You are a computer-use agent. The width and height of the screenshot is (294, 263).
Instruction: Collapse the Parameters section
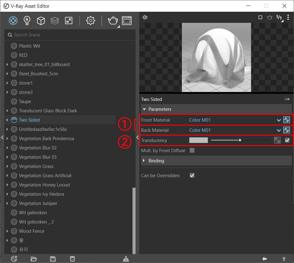tap(144, 109)
